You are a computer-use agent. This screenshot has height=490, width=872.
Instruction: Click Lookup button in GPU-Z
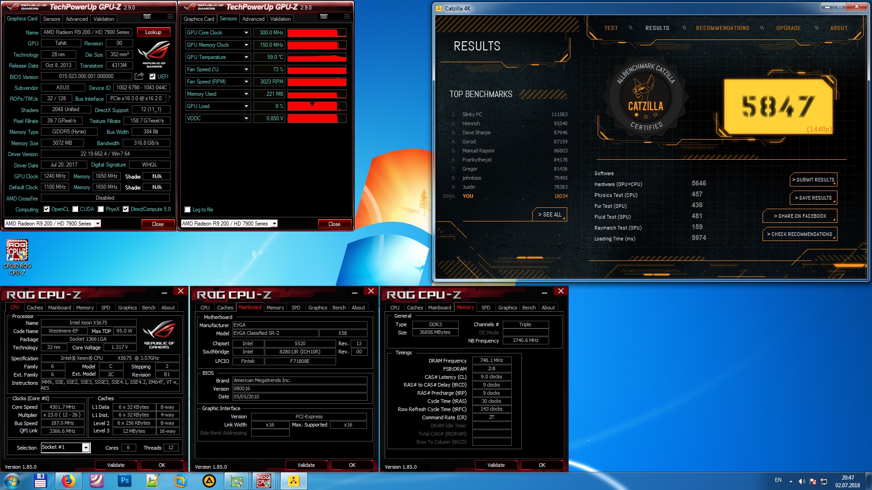pyautogui.click(x=153, y=32)
